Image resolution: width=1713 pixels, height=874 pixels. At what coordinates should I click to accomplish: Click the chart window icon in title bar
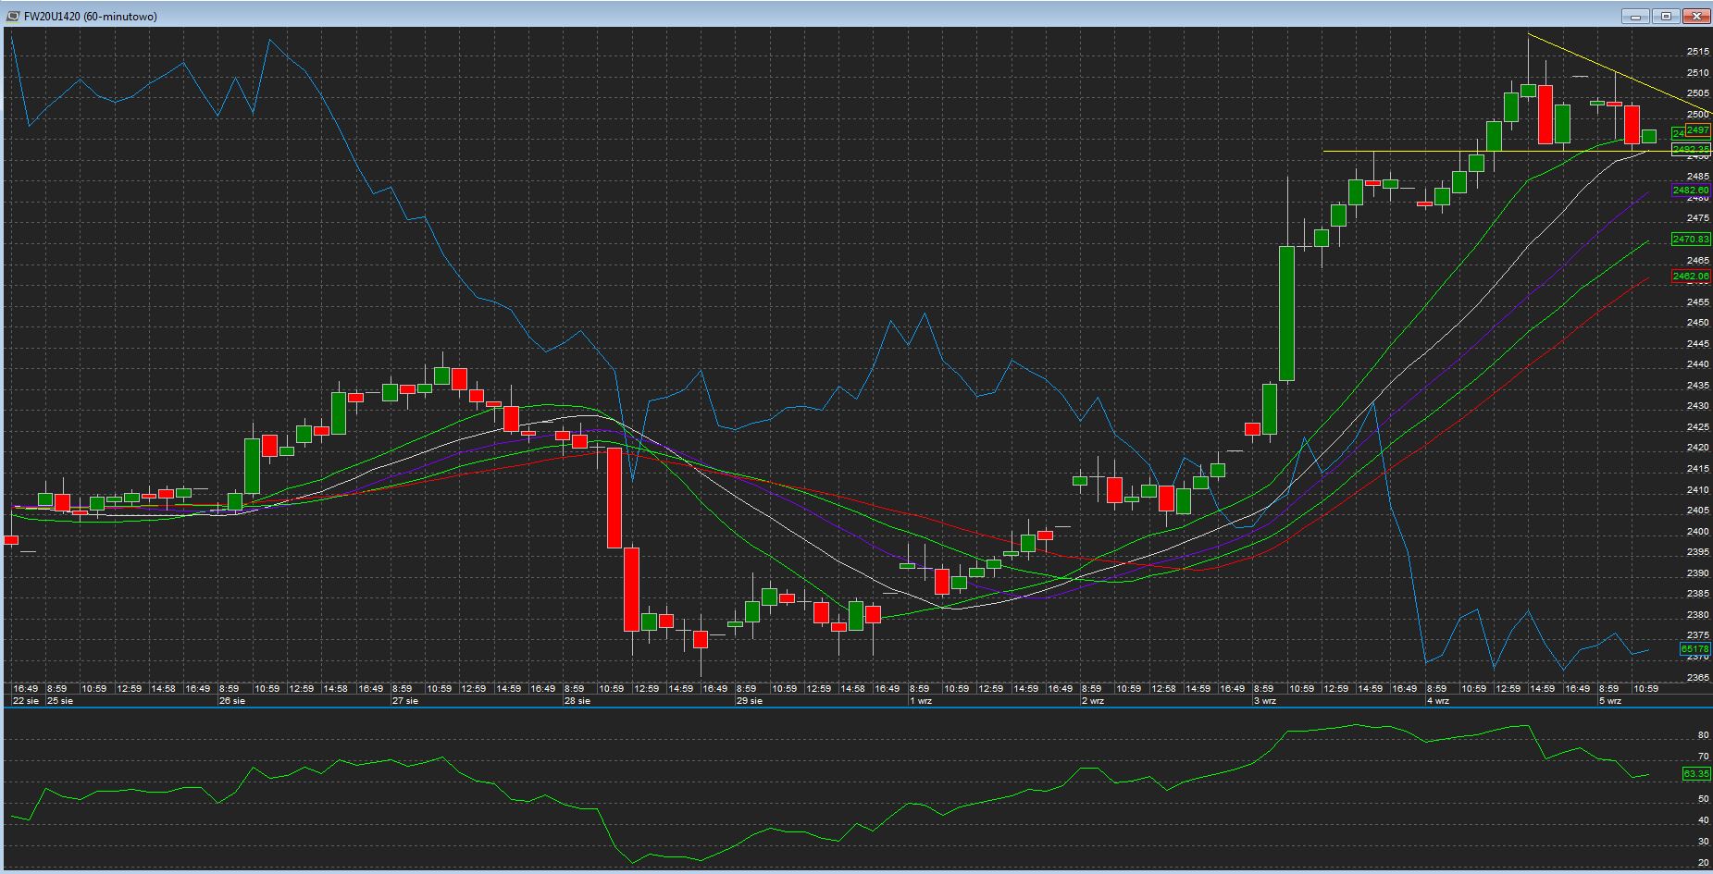[12, 16]
